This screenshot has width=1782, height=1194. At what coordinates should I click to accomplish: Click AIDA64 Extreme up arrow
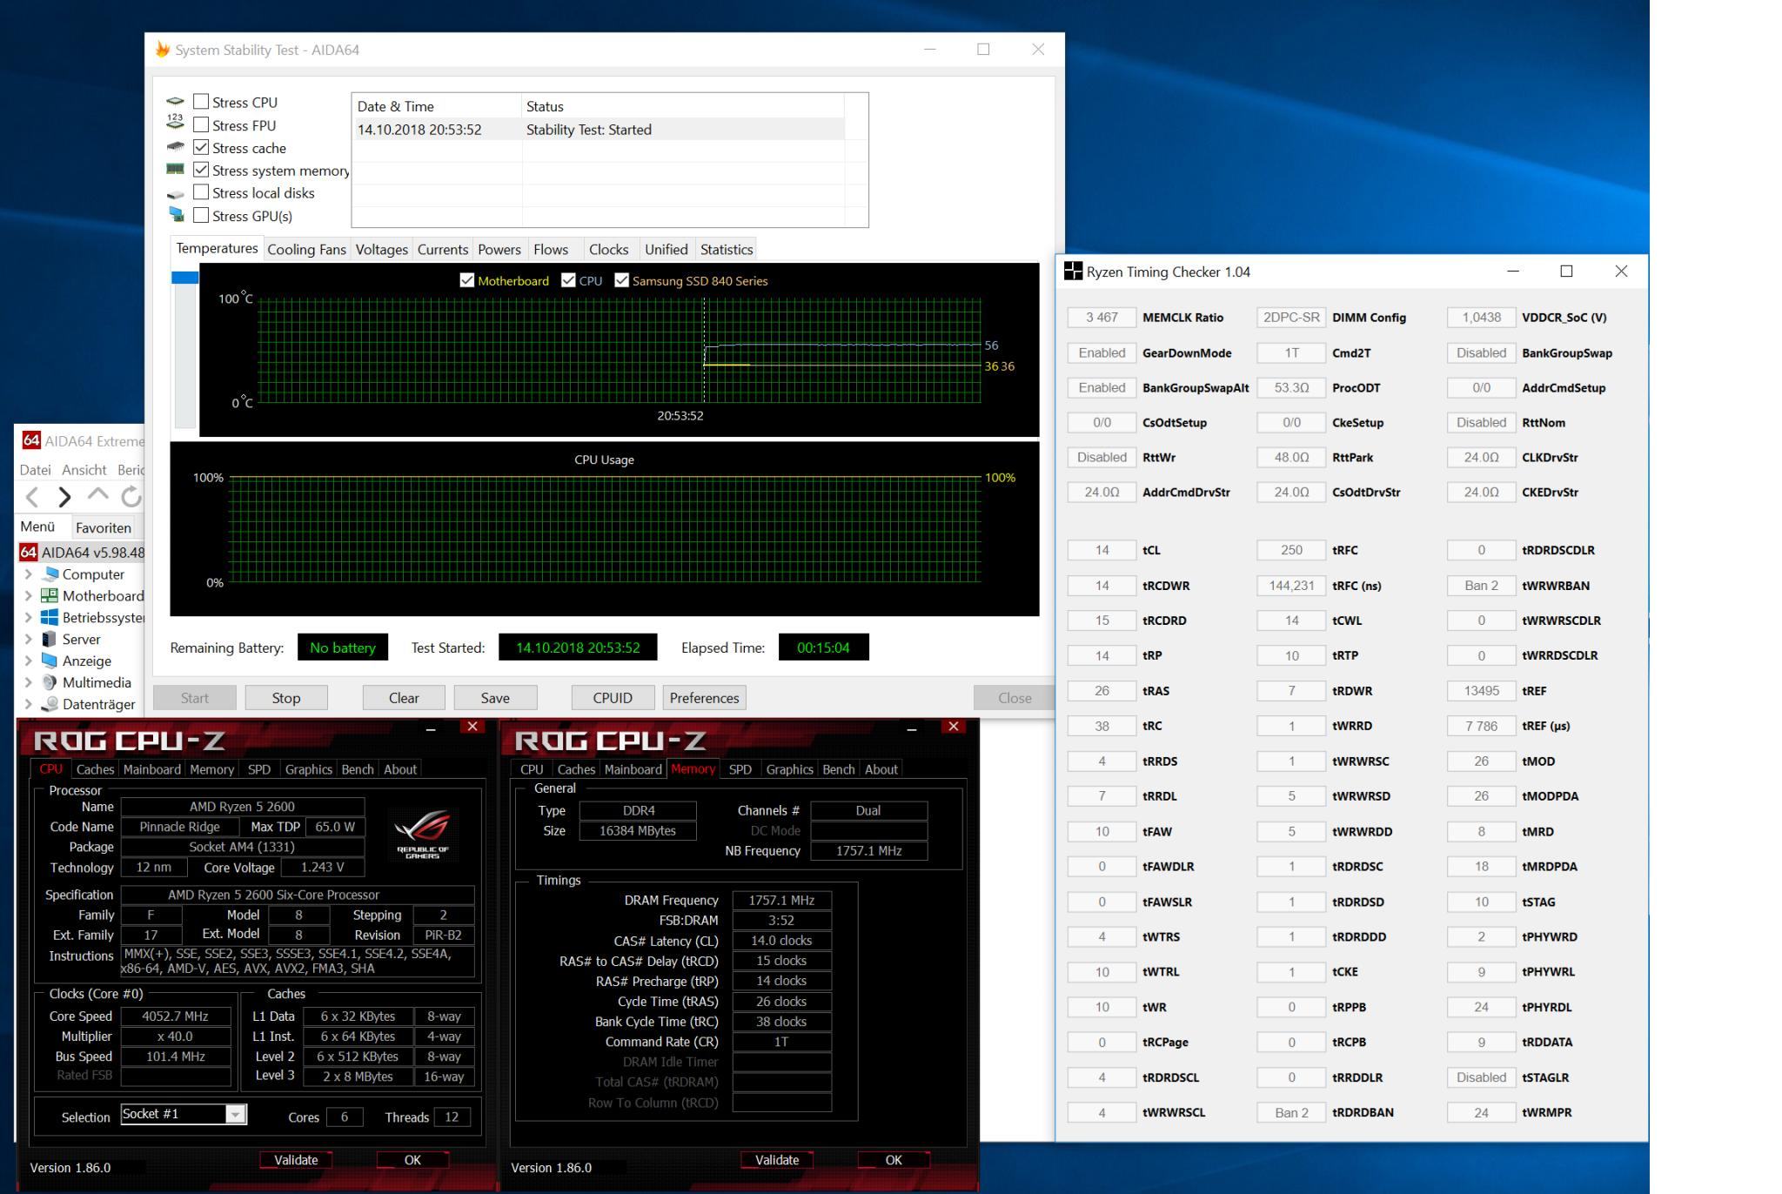coord(98,496)
